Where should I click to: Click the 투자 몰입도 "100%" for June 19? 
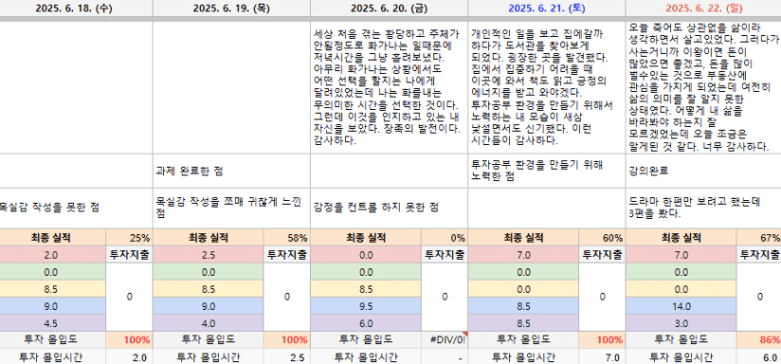(287, 339)
